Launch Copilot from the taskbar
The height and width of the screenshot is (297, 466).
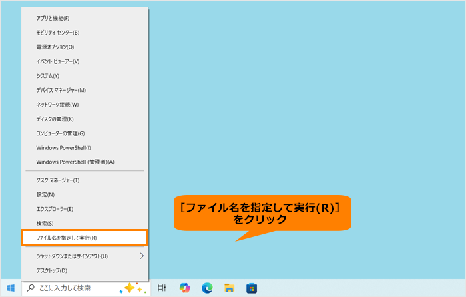click(x=185, y=288)
